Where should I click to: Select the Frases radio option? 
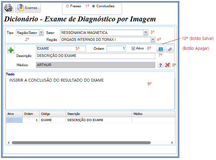[68, 6]
